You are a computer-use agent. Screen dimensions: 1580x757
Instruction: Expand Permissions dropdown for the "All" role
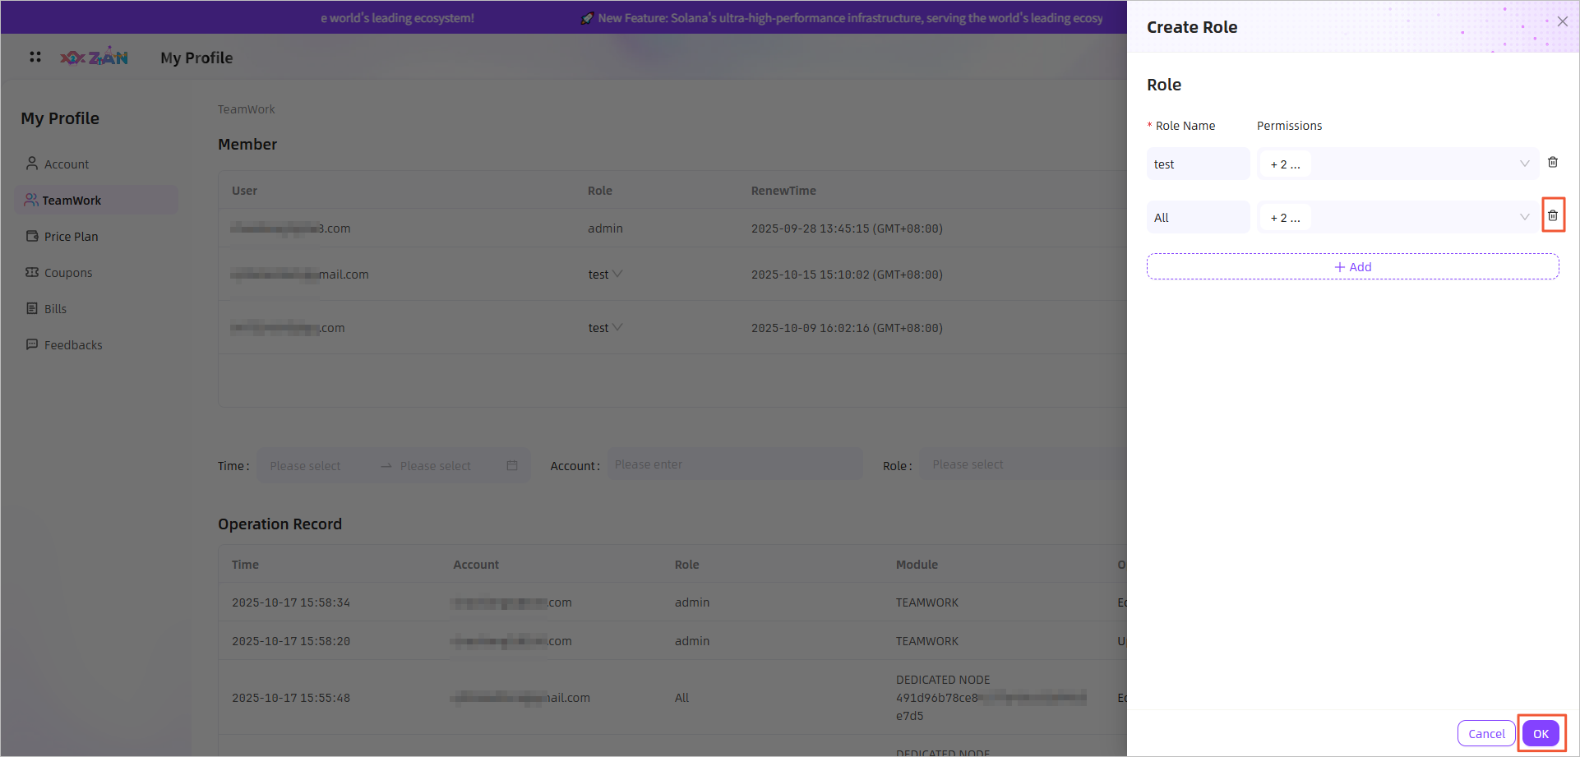pos(1398,217)
